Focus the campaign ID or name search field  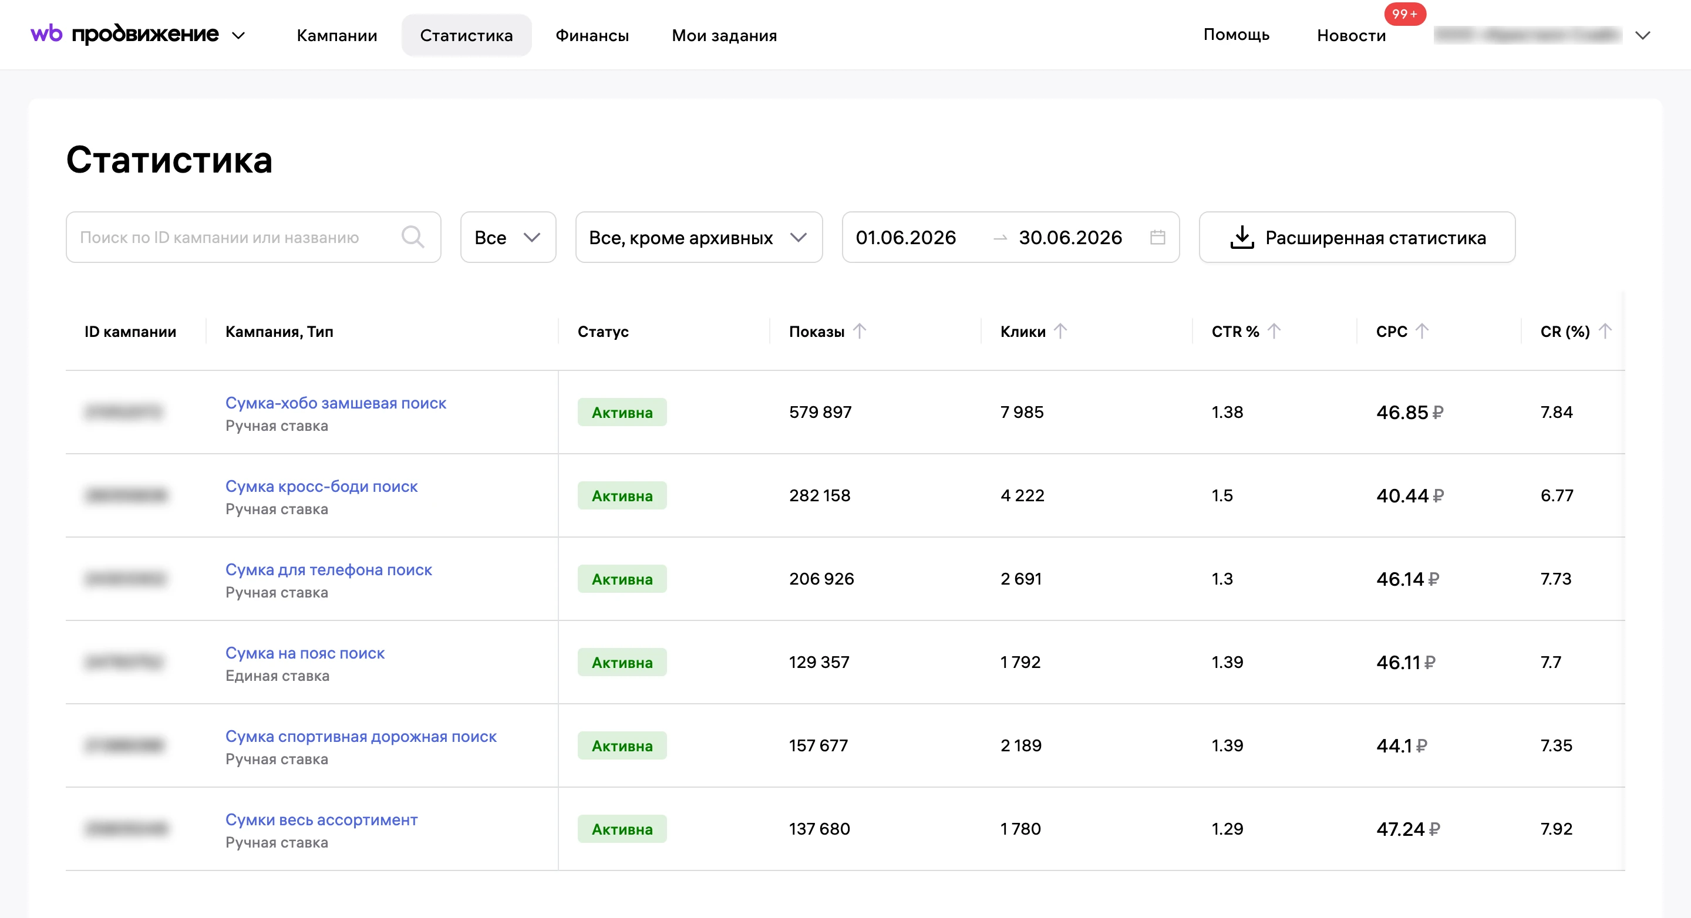[254, 237]
